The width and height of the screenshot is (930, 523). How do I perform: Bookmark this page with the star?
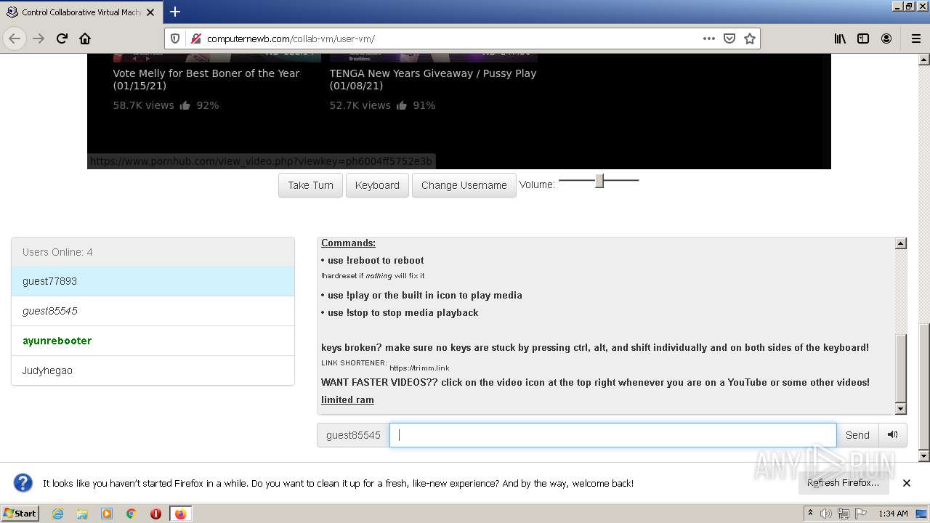click(750, 38)
